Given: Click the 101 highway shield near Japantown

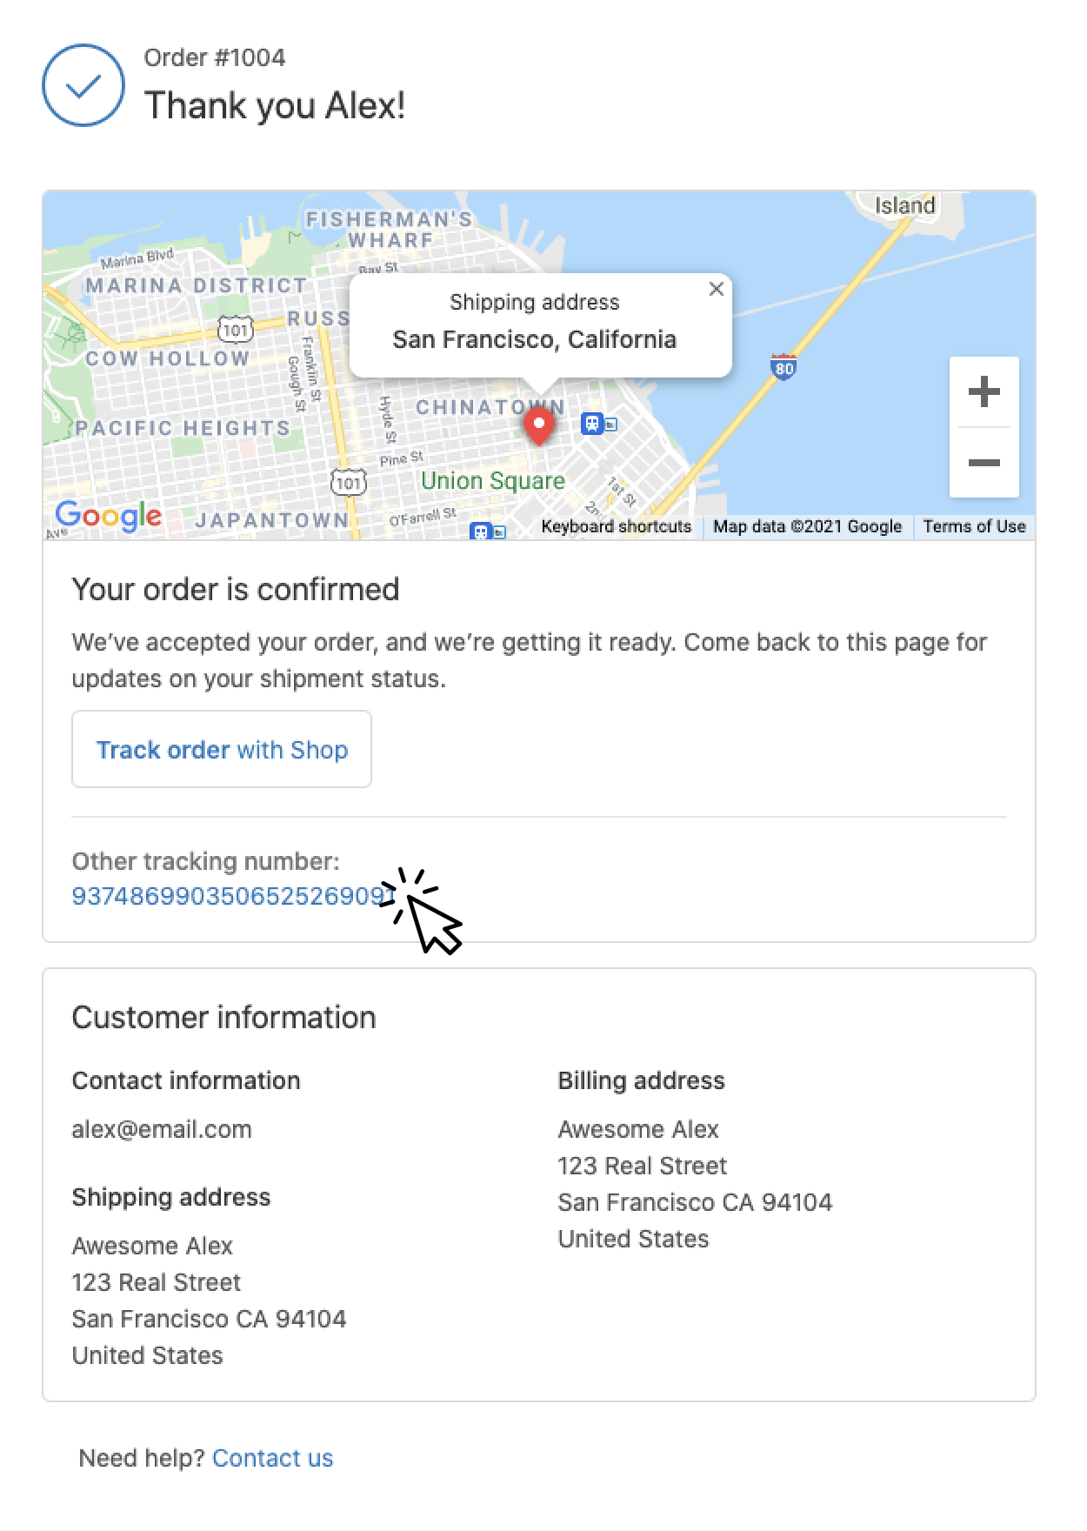Looking at the screenshot, I should coord(349,482).
